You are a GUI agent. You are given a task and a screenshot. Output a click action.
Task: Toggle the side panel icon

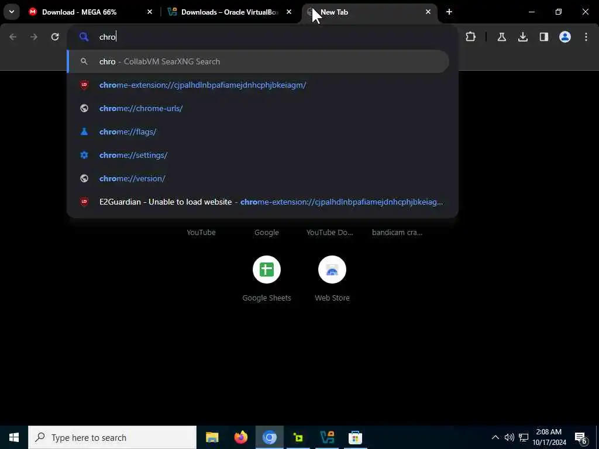pyautogui.click(x=544, y=37)
